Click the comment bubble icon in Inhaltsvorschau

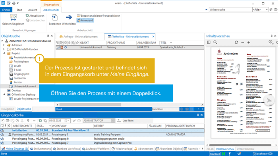(x=271, y=42)
